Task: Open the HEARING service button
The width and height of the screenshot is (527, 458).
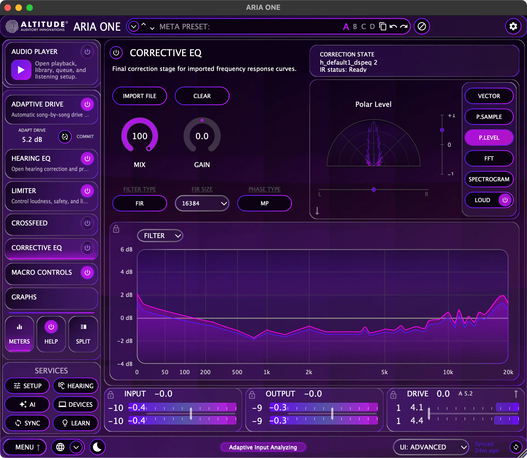Action: click(x=76, y=386)
